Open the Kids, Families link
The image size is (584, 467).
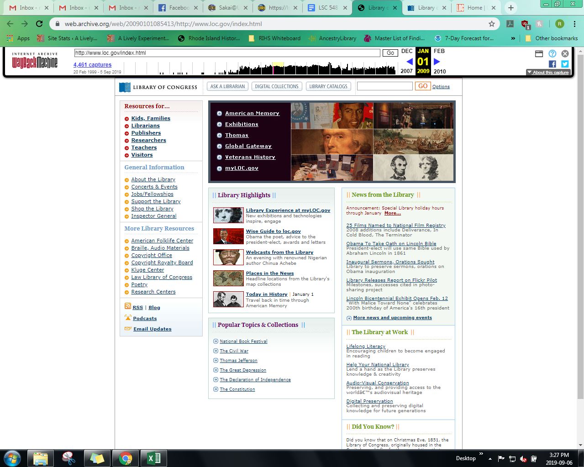(151, 118)
